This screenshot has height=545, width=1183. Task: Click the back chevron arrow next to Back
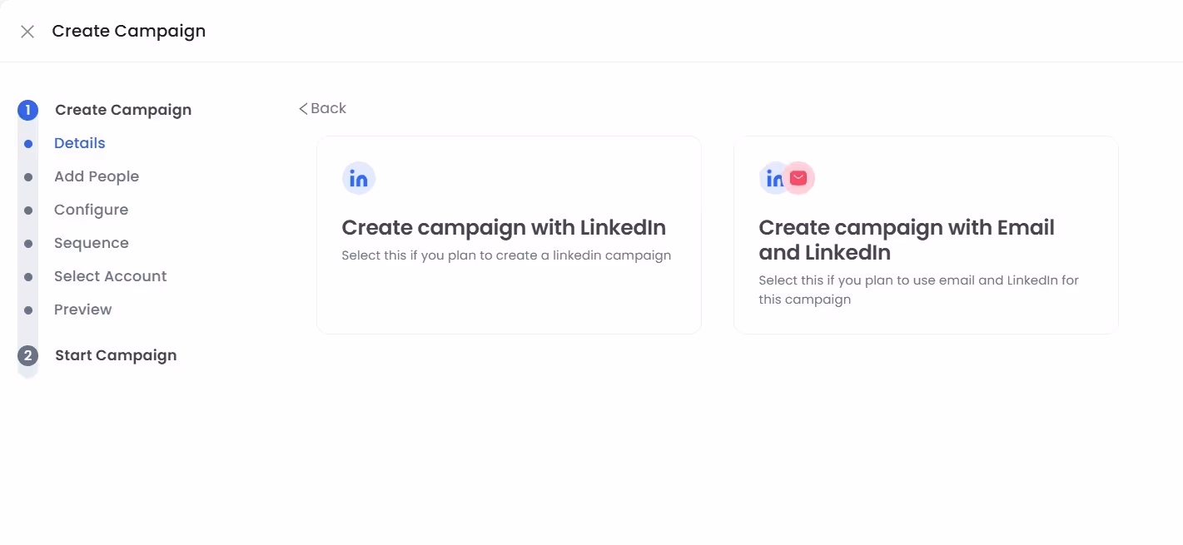coord(304,108)
